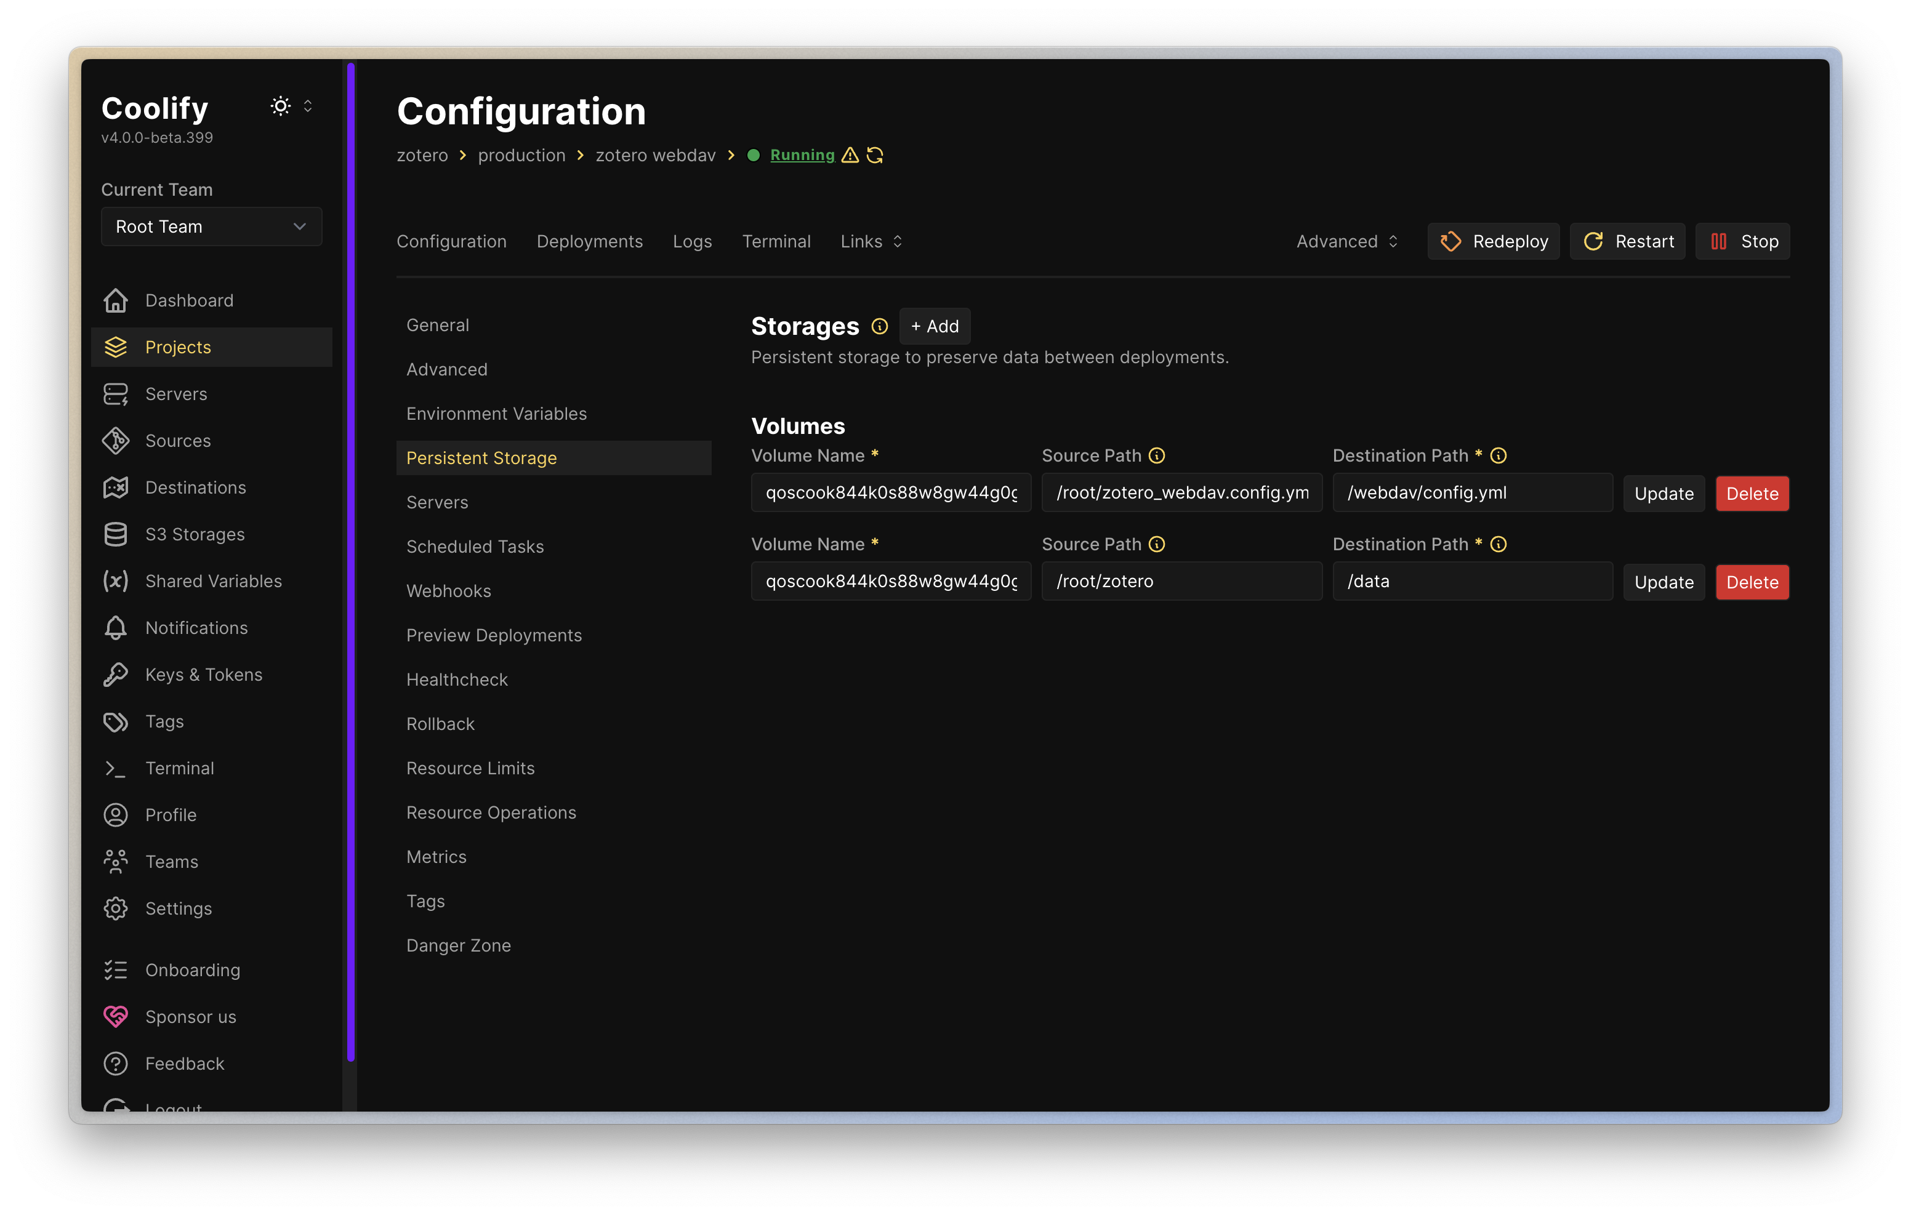Click info icon next to first Source Path
This screenshot has width=1911, height=1215.
click(x=1157, y=455)
